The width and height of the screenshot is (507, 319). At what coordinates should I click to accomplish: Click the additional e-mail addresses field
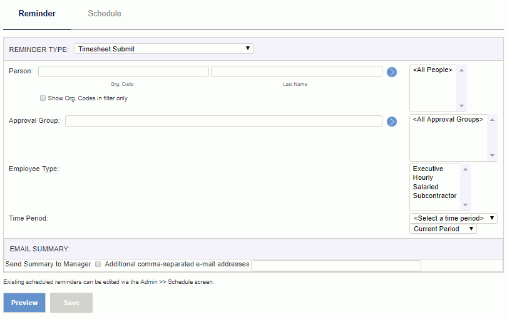[336, 266]
